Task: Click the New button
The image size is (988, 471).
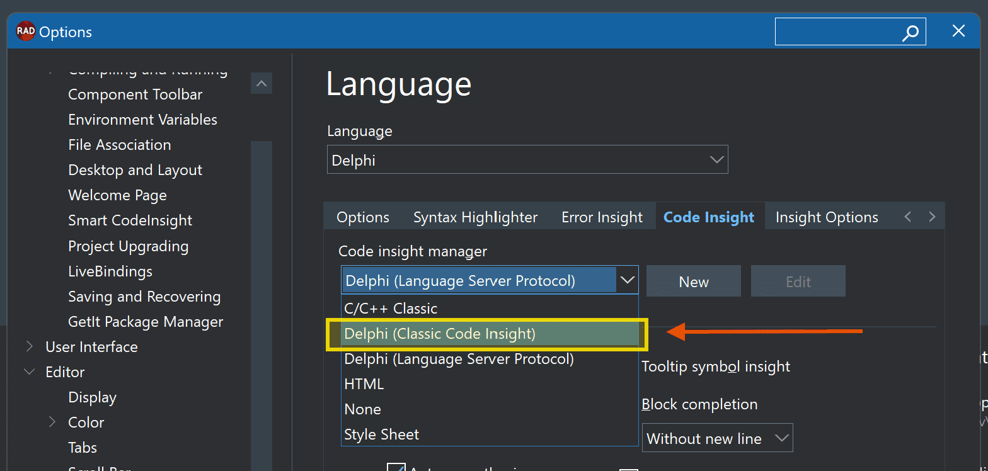Action: tap(694, 281)
